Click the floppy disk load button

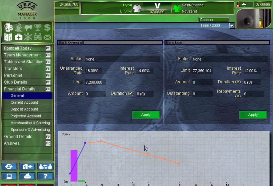pos(27,167)
